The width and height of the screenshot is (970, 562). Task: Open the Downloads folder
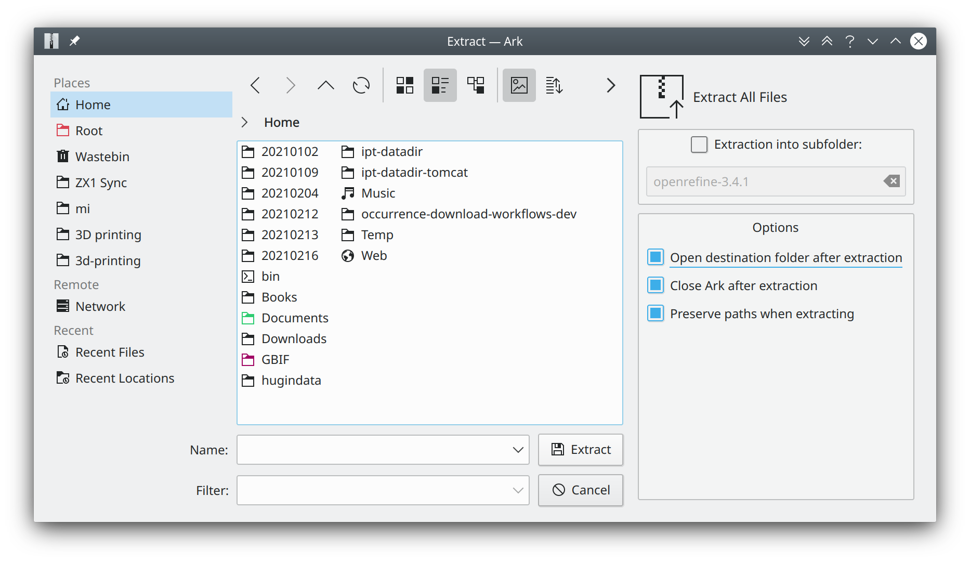tap(294, 338)
